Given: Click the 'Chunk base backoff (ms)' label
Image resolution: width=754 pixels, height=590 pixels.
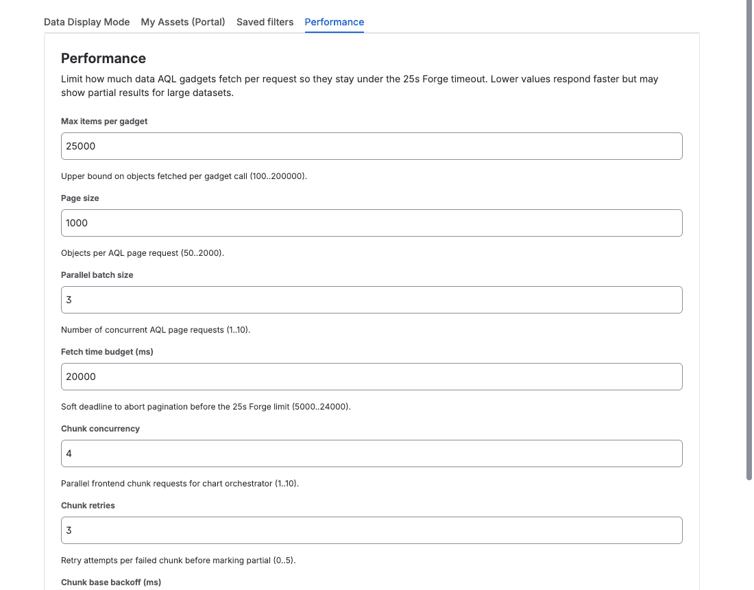Looking at the screenshot, I should 111,582.
